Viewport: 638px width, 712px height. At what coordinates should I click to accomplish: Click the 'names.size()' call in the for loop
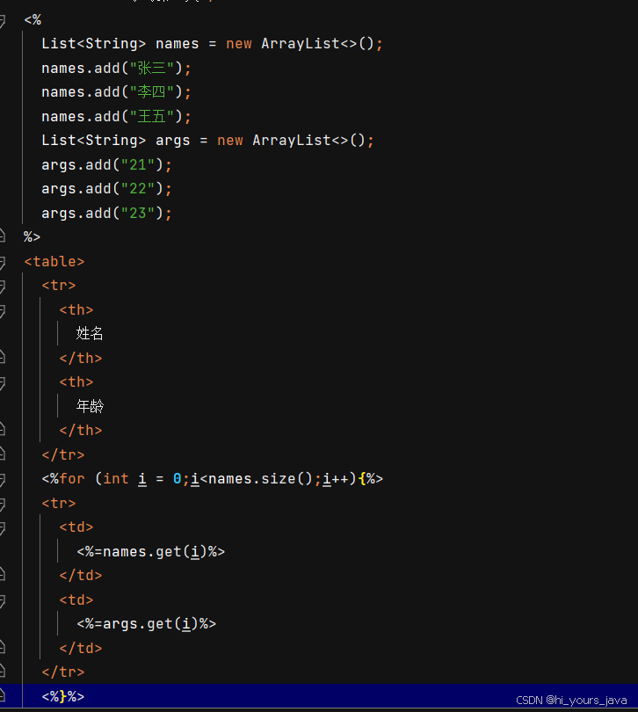(260, 479)
